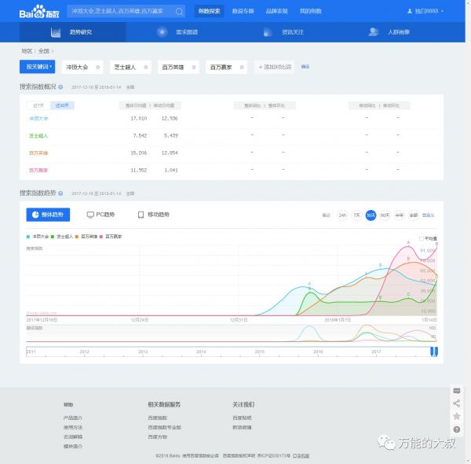Click the help question mark icon
Image resolution: width=471 pixels, height=464 pixels.
click(x=456, y=429)
